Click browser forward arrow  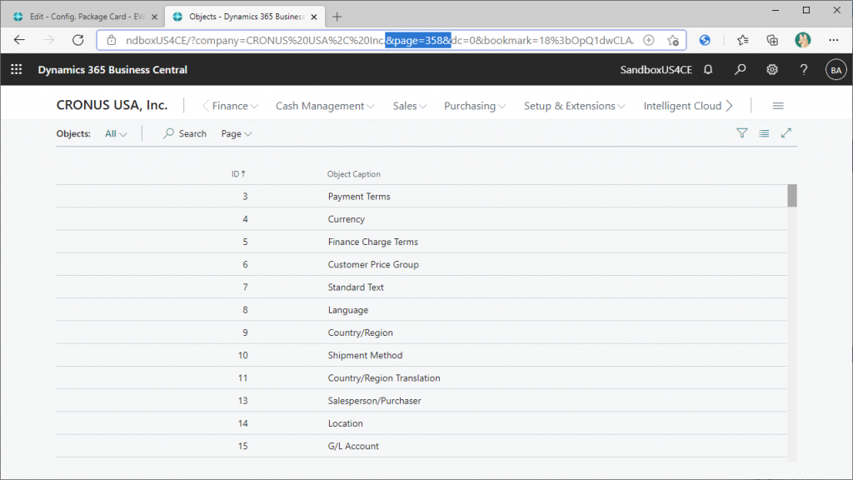click(x=49, y=40)
